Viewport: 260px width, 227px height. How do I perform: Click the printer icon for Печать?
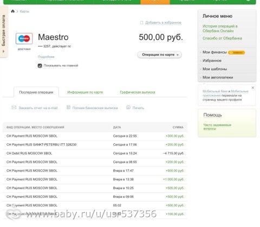point(128,108)
